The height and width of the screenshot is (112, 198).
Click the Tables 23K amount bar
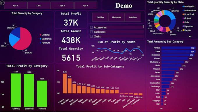click(x=168, y=72)
